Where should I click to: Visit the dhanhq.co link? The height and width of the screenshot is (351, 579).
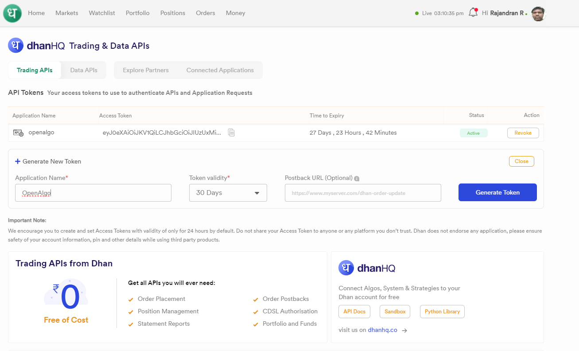(382, 330)
